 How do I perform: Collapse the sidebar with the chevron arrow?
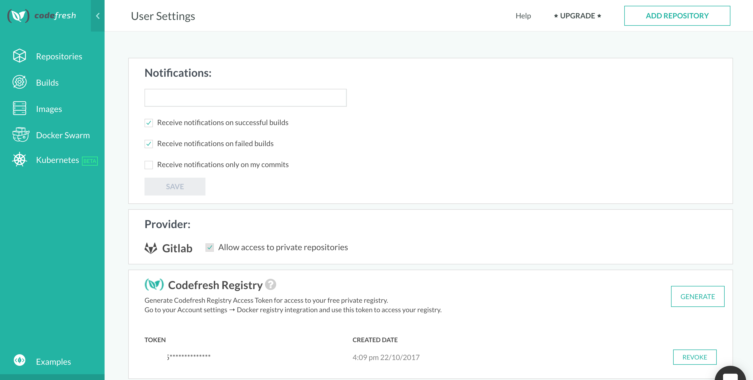[98, 16]
